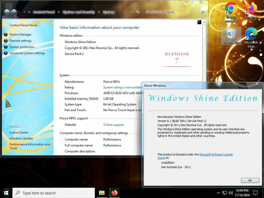The image size is (264, 198).
Task: Open the notification center icon
Action: click(255, 193)
